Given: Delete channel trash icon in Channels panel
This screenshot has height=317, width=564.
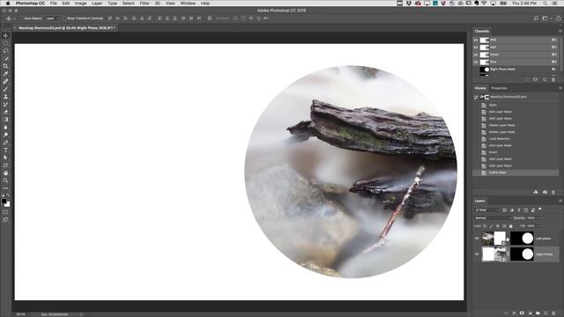Looking at the screenshot, I should point(553,79).
